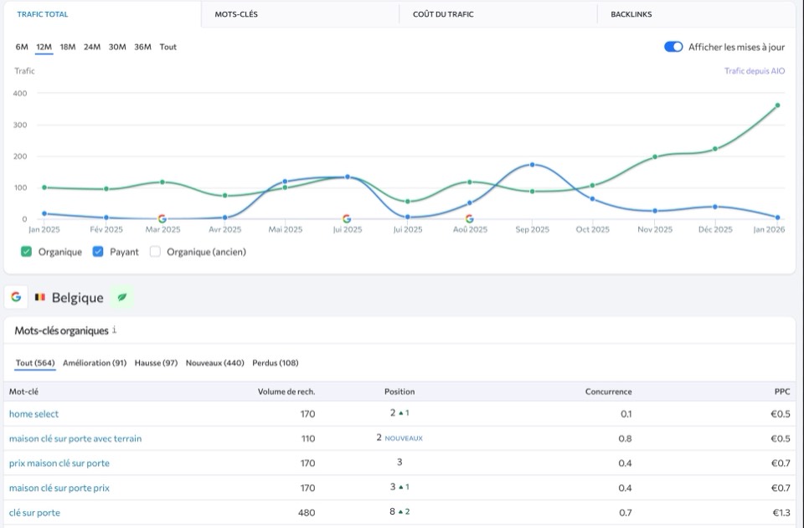This screenshot has width=804, height=528.
Task: Click the Belgium flag icon
Action: click(x=39, y=297)
